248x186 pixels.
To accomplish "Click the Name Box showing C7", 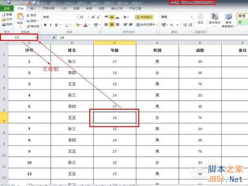I will tap(18, 38).
